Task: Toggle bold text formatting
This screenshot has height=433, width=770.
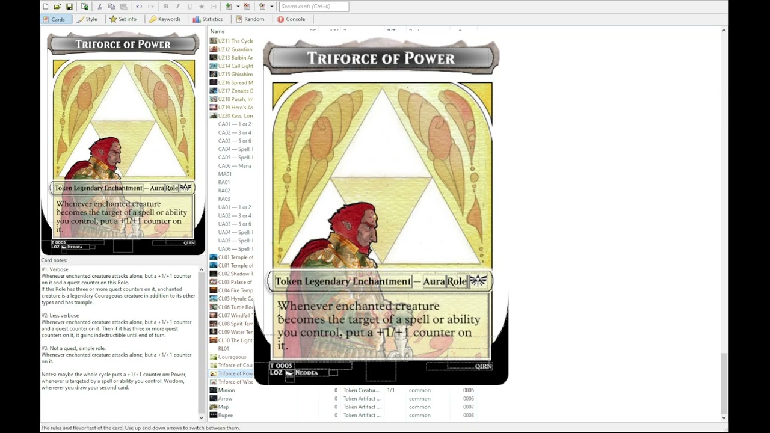Action: (x=166, y=7)
